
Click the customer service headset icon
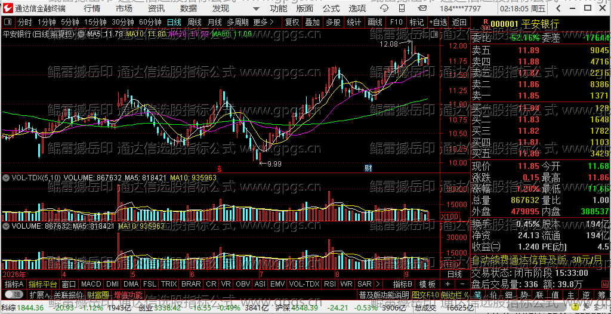384,8
